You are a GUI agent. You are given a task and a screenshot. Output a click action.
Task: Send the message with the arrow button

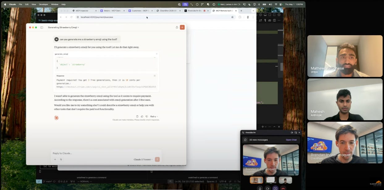coord(157,159)
